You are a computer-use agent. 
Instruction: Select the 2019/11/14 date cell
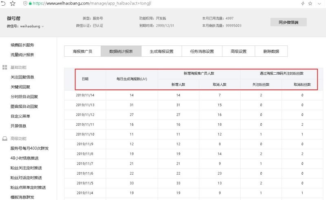coord(85,95)
